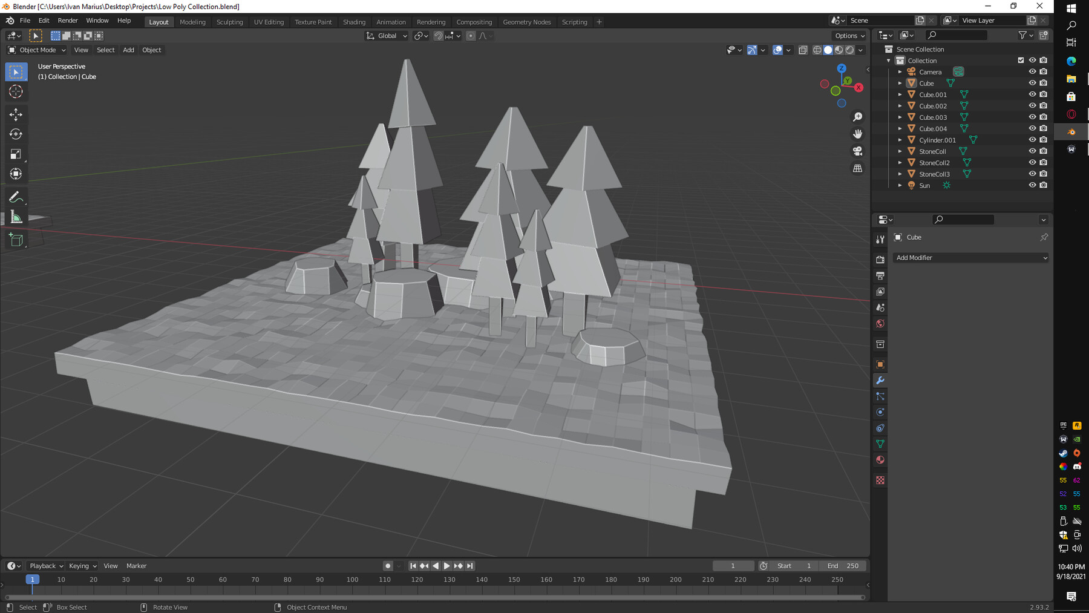Viewport: 1089px width, 613px height.
Task: Click the Options button in header
Action: [849, 36]
